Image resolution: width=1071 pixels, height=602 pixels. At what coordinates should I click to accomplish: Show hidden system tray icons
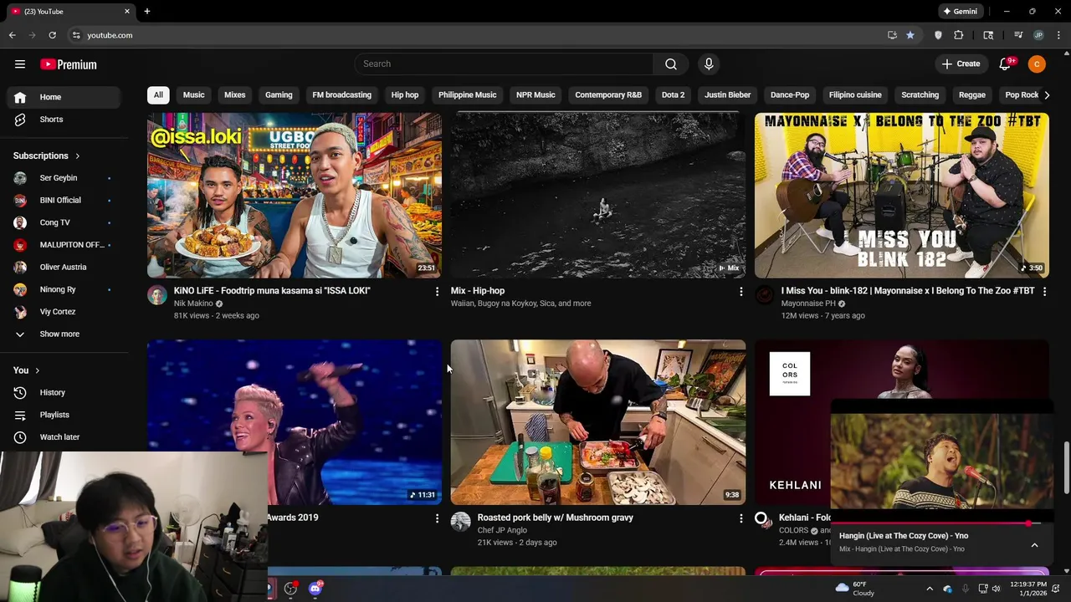929,589
